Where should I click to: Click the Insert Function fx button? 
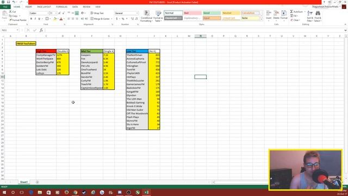click(x=41, y=30)
